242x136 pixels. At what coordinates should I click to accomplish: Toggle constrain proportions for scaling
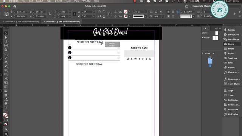[74, 14]
